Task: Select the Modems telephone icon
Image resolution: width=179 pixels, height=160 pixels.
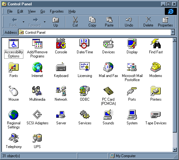Action: (156, 67)
